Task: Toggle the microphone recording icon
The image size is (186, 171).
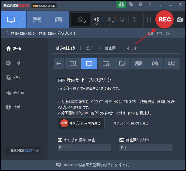Action: (x=109, y=19)
